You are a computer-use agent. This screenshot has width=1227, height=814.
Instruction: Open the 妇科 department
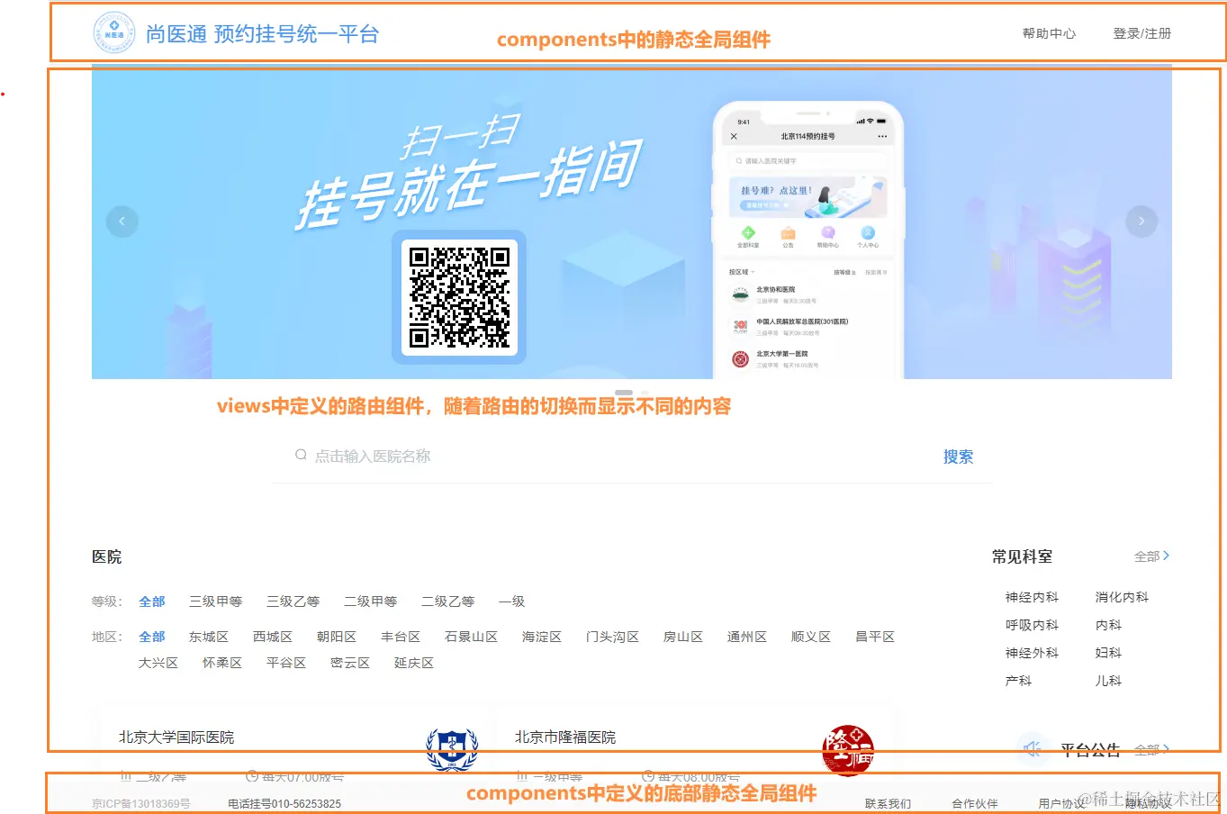[x=1108, y=653]
